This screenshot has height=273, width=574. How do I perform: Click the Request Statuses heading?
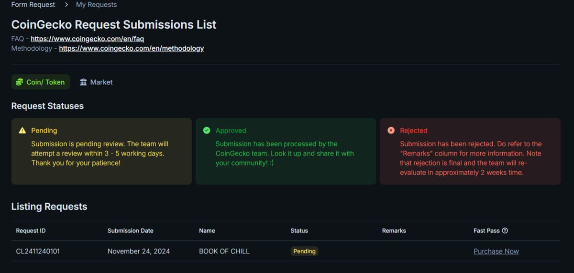pyautogui.click(x=47, y=106)
